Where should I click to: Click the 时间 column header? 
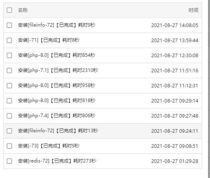pyautogui.click(x=193, y=10)
